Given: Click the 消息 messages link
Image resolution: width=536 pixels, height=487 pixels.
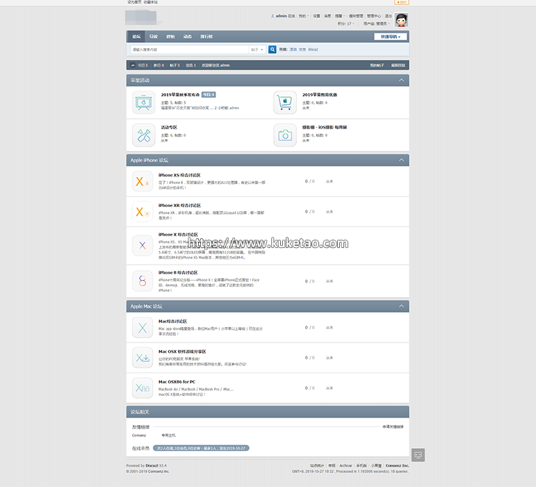Looking at the screenshot, I should click(327, 16).
